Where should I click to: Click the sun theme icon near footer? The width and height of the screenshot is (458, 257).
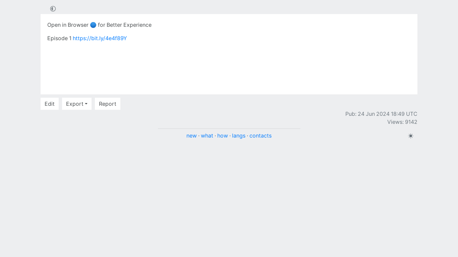coord(411,136)
